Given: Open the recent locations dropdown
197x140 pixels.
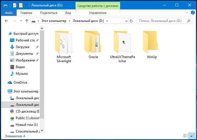Looking at the screenshot, I should [21, 21].
